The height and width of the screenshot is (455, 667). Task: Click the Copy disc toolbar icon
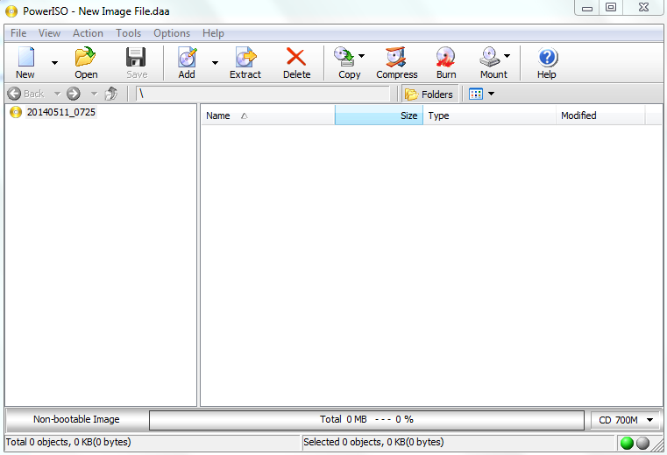click(x=344, y=57)
